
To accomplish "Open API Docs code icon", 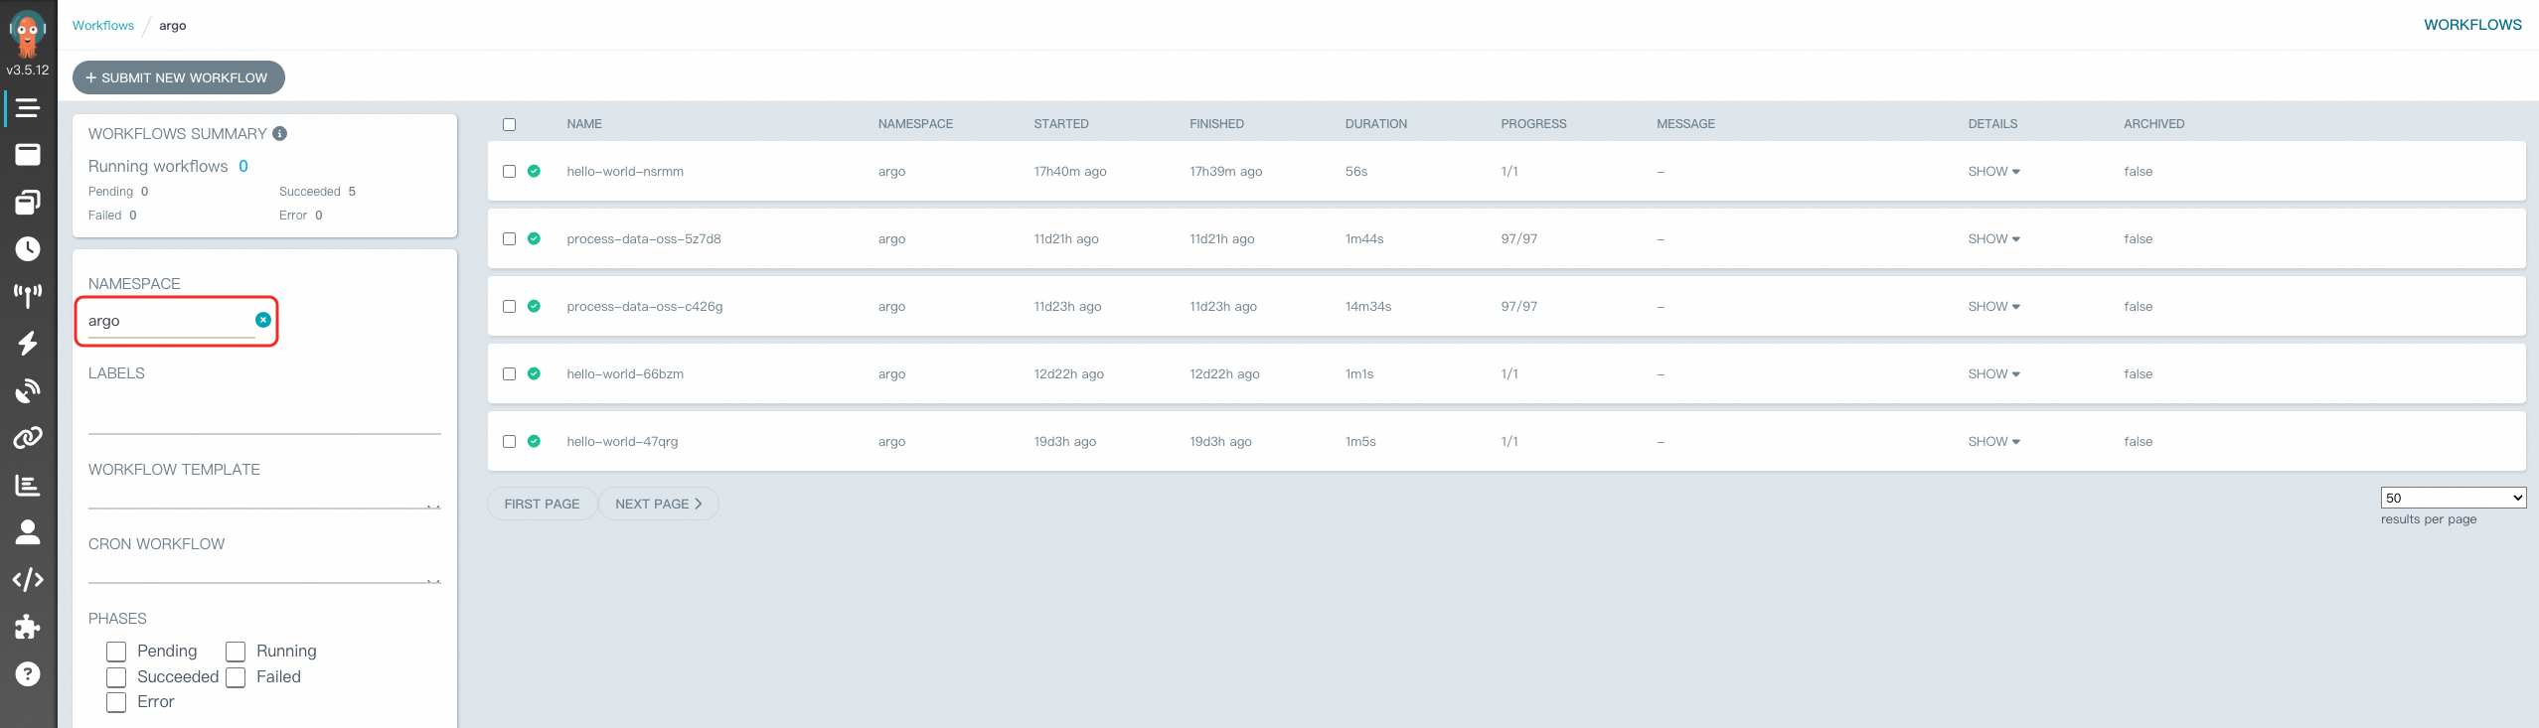I will point(28,579).
